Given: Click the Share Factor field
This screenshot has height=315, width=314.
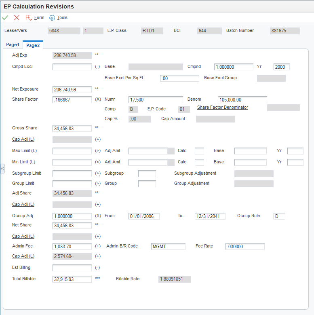Looking at the screenshot, I should pos(72,99).
